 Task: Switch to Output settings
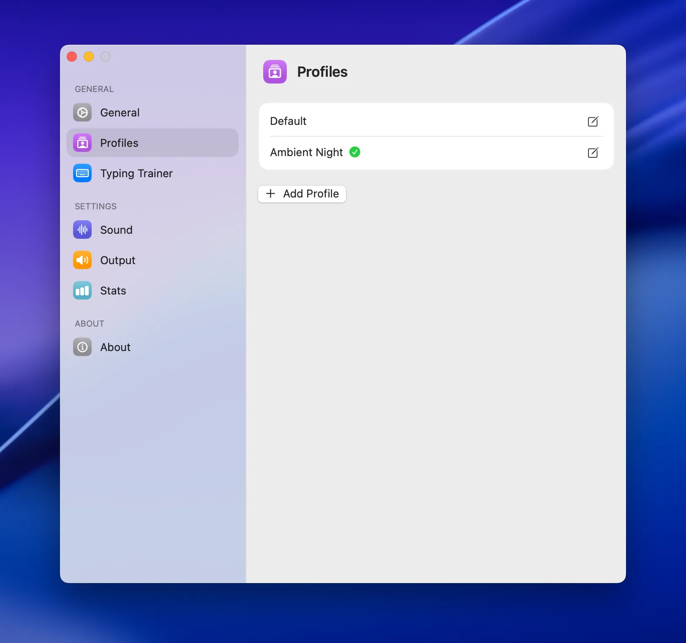click(118, 260)
